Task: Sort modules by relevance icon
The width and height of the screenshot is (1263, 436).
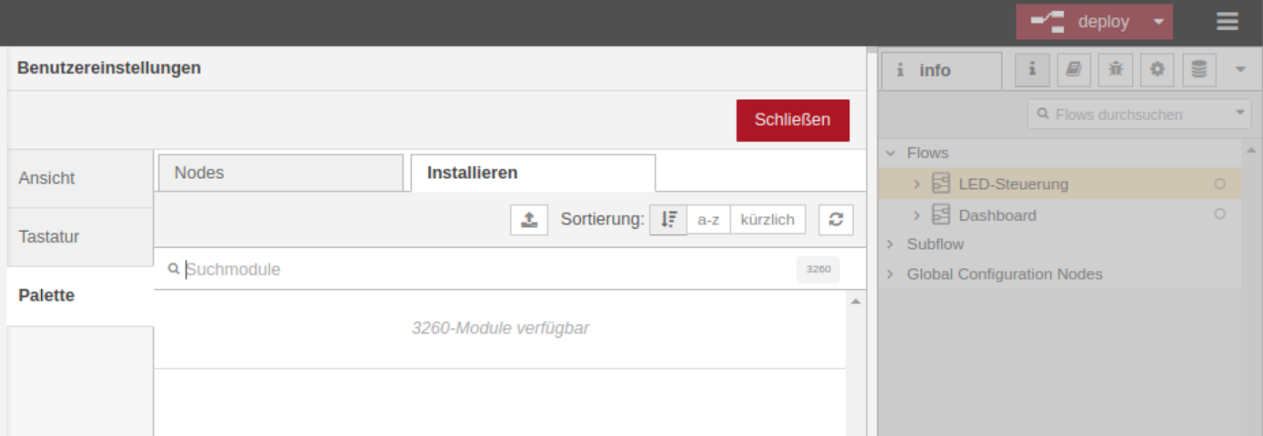Action: [x=668, y=219]
